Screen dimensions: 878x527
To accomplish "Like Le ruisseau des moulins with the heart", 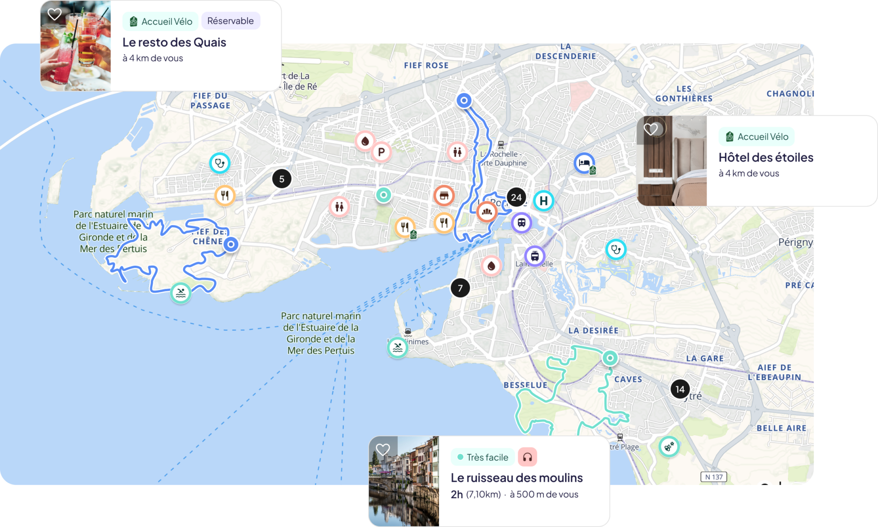I will [x=383, y=450].
